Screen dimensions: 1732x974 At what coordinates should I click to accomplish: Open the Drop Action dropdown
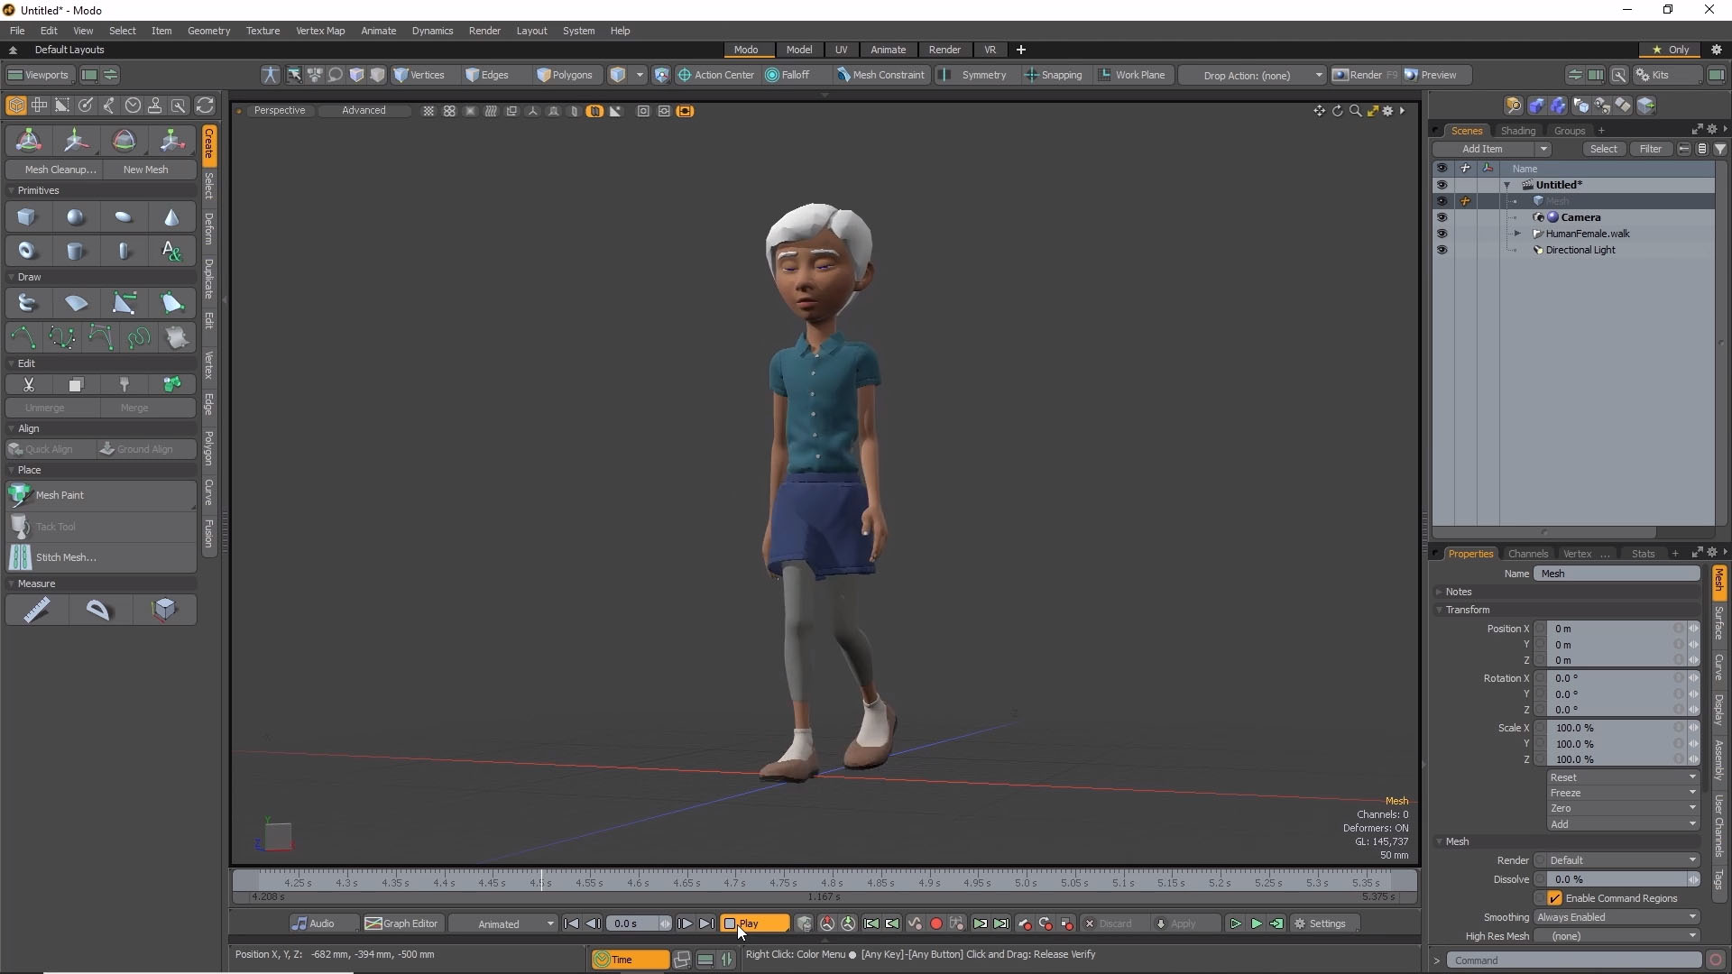pyautogui.click(x=1254, y=75)
